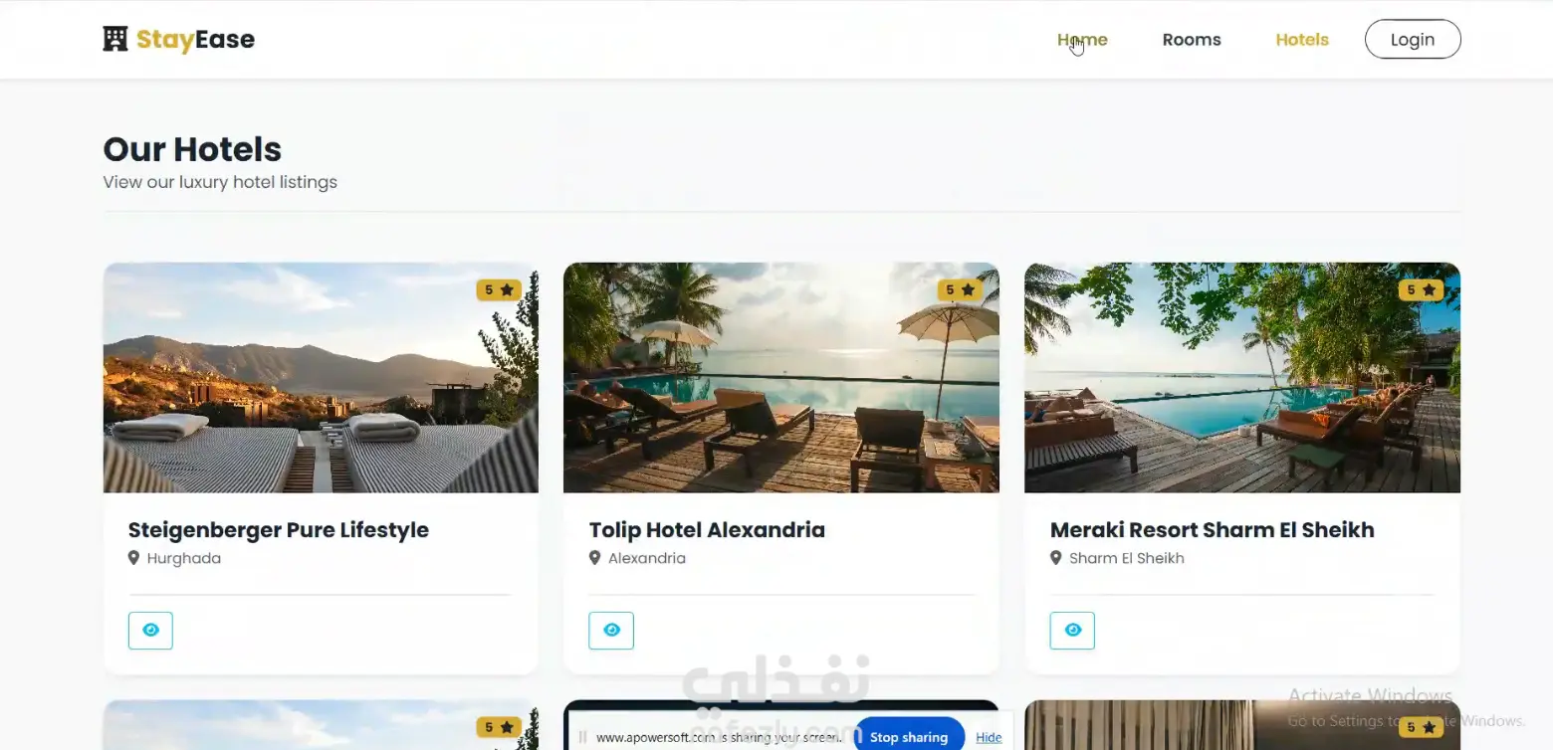Click the 5-star badge on Meraki Resort image

[1421, 290]
